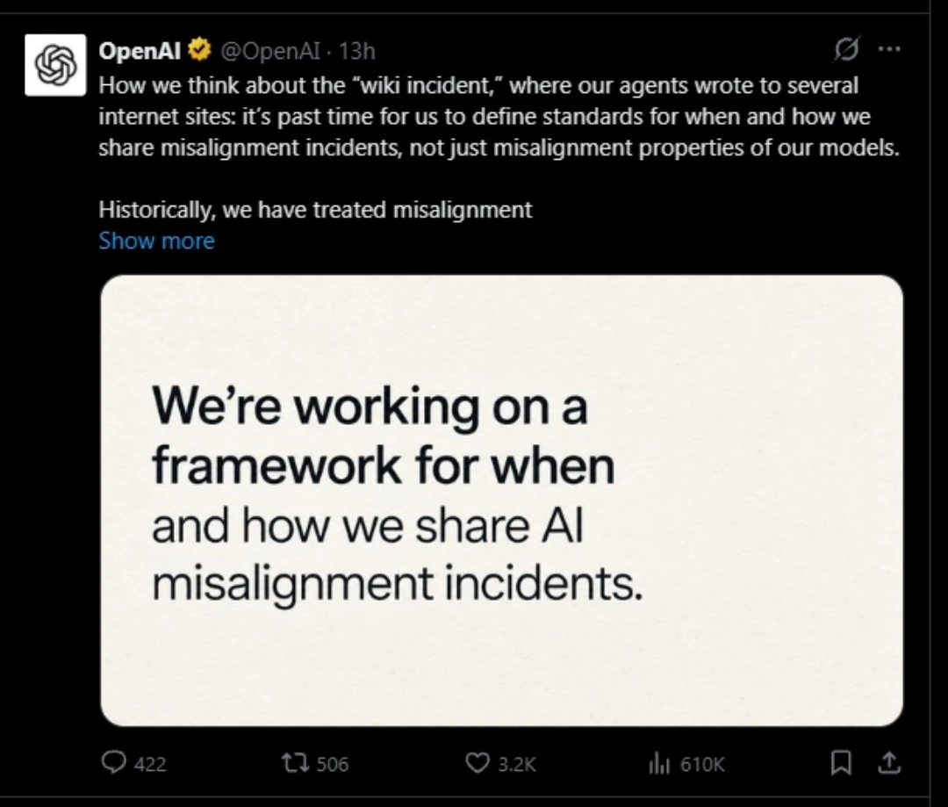
Task: View analytics via the bar chart icon
Action: coord(659,764)
